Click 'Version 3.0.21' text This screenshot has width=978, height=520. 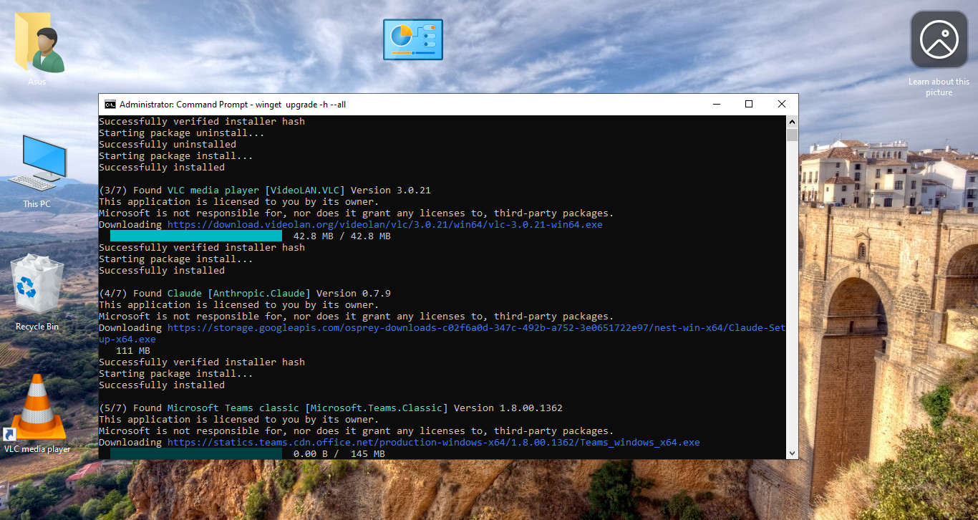[391, 190]
